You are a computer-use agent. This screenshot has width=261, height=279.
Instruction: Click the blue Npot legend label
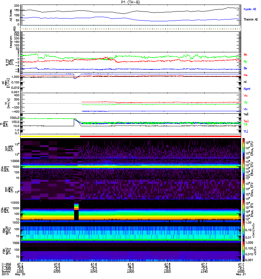[x=247, y=89]
